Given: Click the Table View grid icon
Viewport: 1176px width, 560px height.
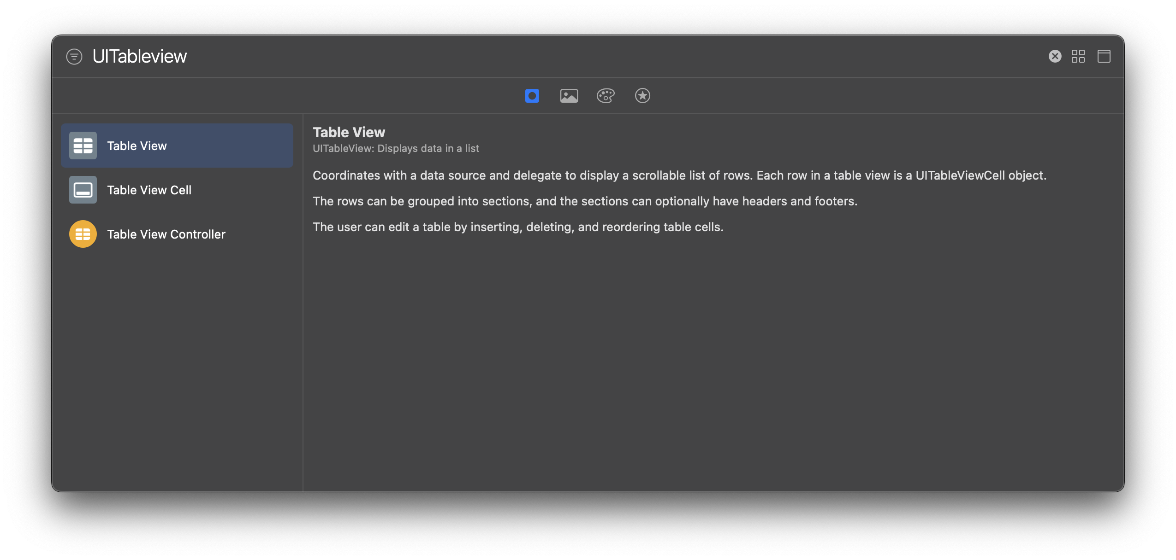Looking at the screenshot, I should pos(83,146).
